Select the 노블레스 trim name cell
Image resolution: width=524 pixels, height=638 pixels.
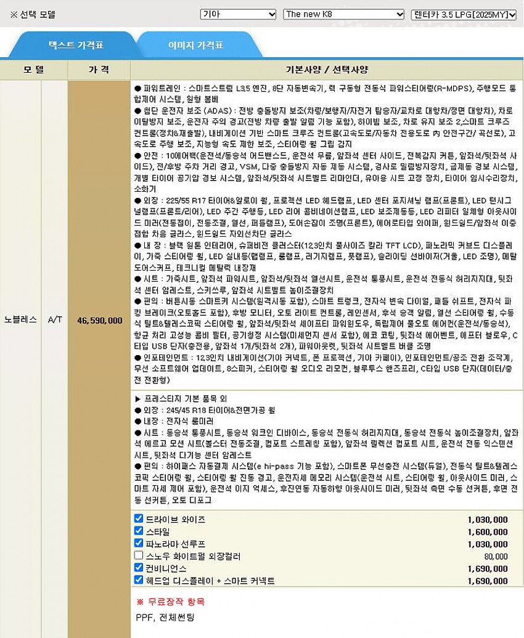point(20,320)
